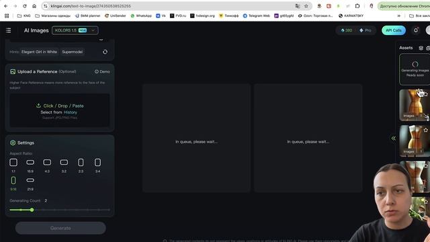Open the fvdesign.org bookmark
Viewport: 430px width, 242px height.
[203, 16]
